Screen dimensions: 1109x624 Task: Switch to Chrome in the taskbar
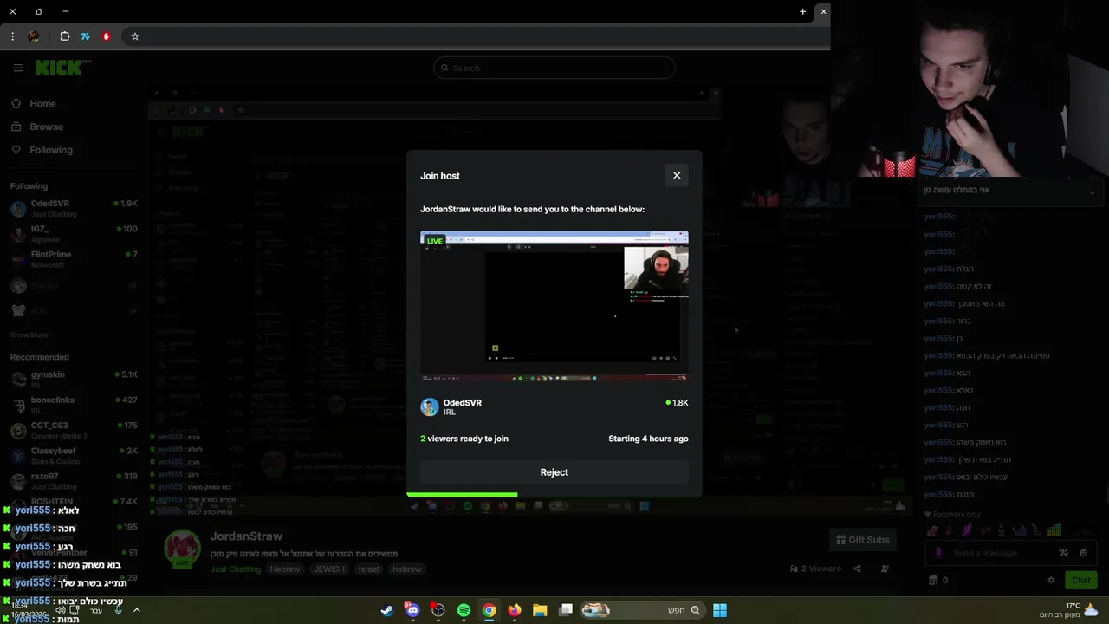[489, 610]
